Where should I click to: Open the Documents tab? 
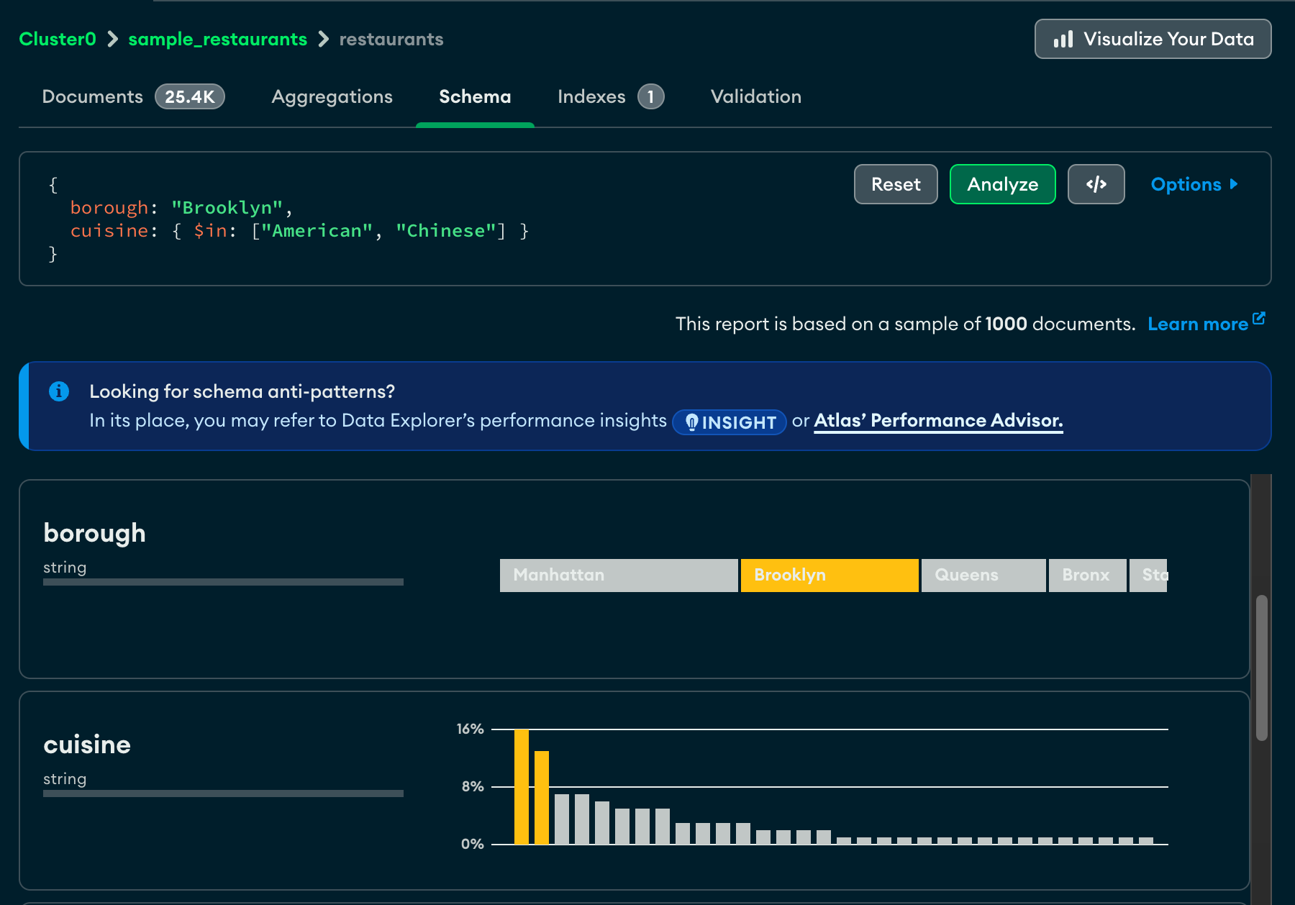93,96
